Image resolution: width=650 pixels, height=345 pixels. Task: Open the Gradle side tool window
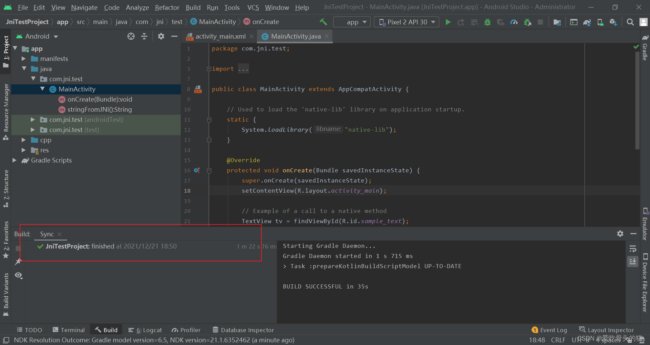tap(645, 47)
